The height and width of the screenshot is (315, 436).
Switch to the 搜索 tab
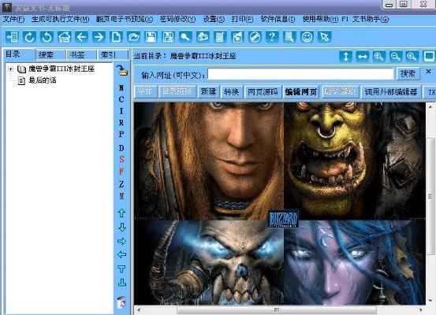tap(50, 55)
